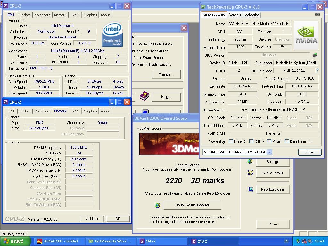
Task: Enable the PhysX checkbox
Action: click(269, 142)
